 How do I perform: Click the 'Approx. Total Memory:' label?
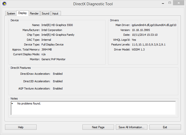click(26, 49)
